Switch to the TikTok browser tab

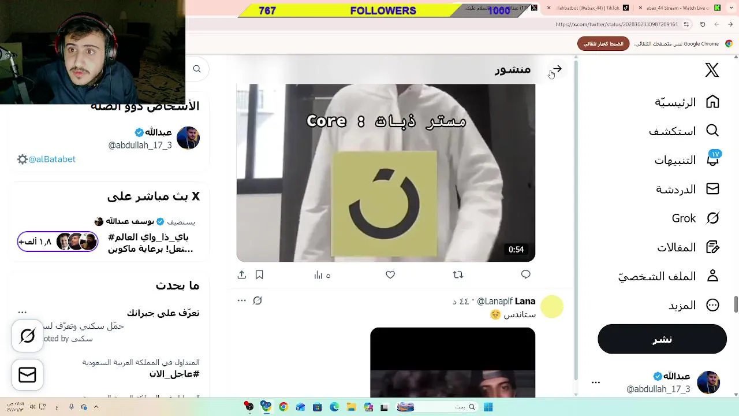[x=592, y=8]
